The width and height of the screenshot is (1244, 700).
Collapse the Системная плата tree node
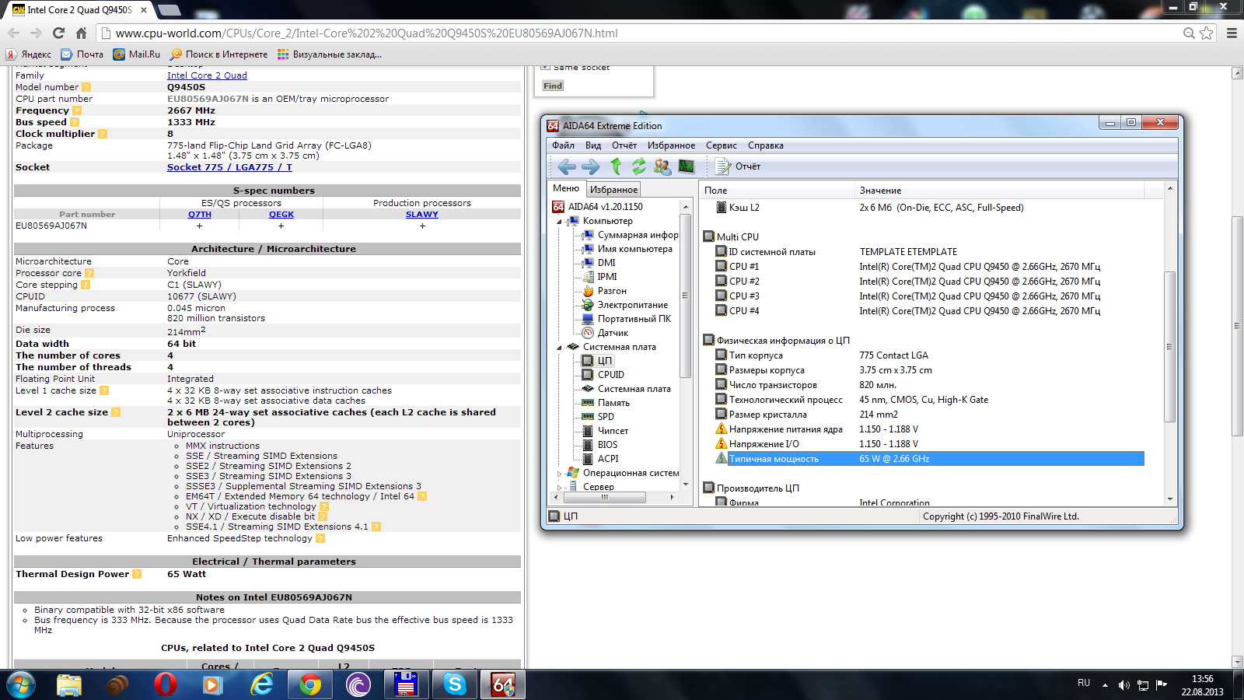tap(559, 348)
